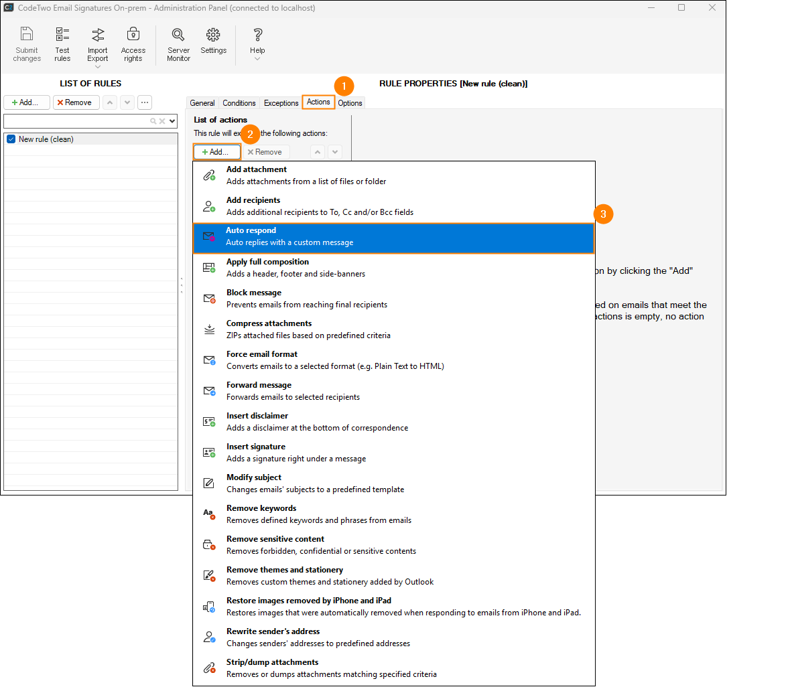Choose Insert signature from the action list

click(x=393, y=453)
